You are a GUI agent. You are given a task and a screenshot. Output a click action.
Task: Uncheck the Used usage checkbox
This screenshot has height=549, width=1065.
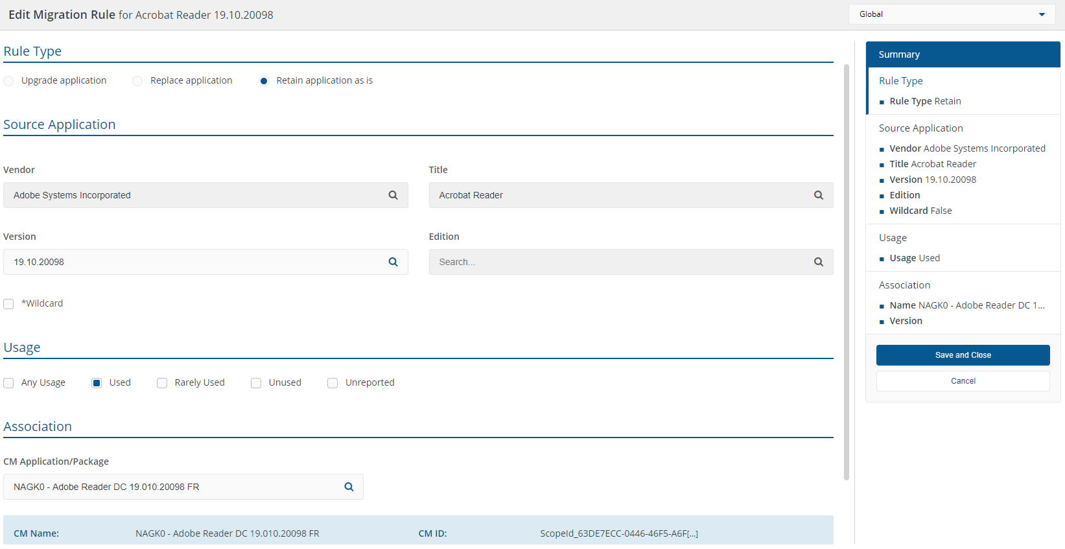[x=97, y=383]
